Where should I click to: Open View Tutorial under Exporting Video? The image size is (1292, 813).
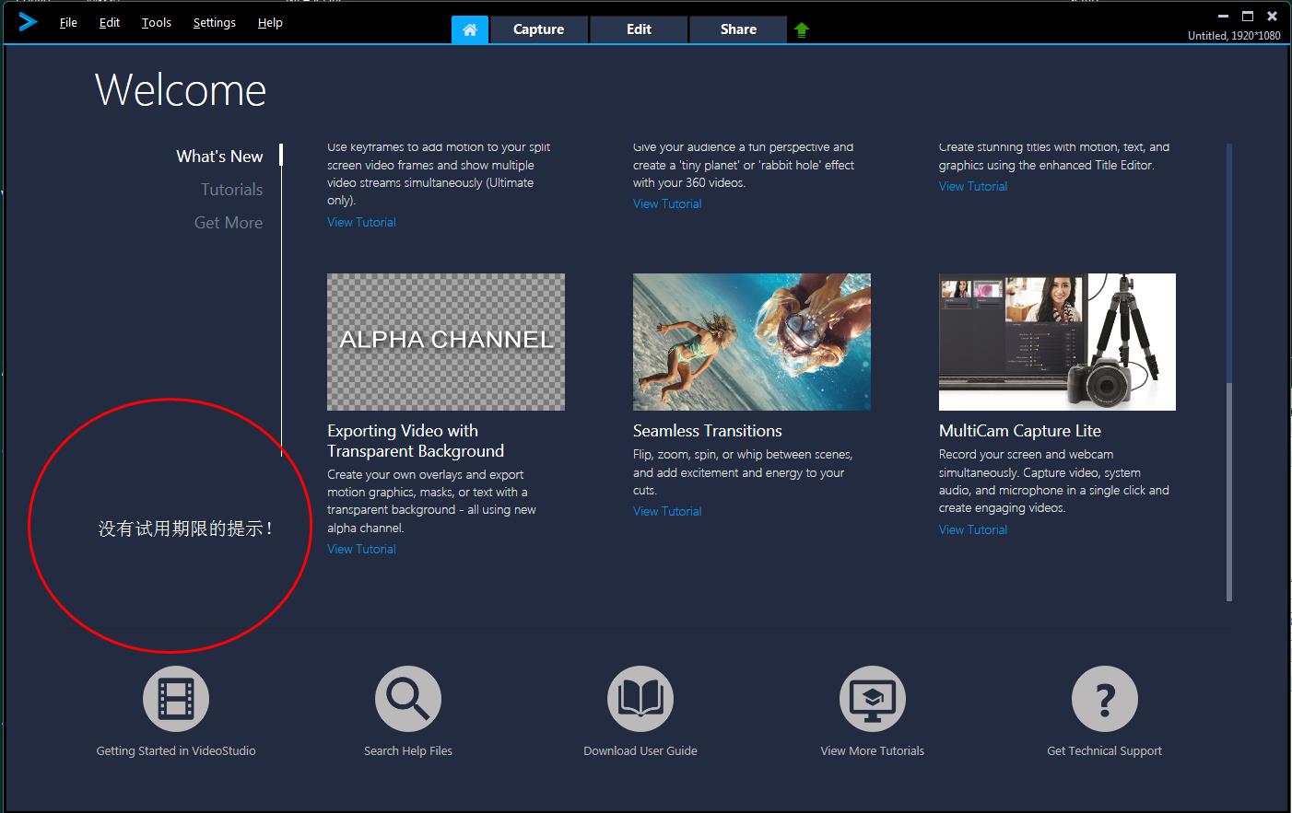(x=361, y=549)
